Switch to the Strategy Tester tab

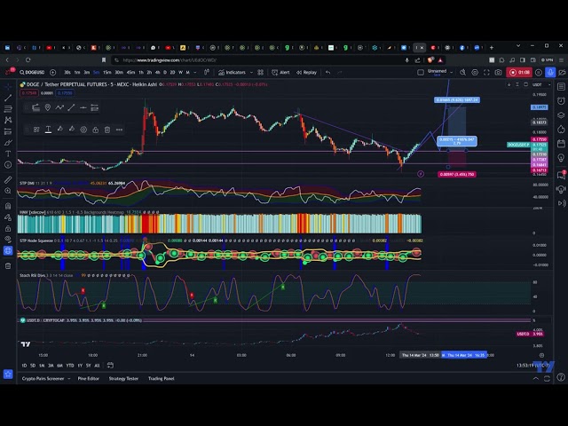click(123, 378)
